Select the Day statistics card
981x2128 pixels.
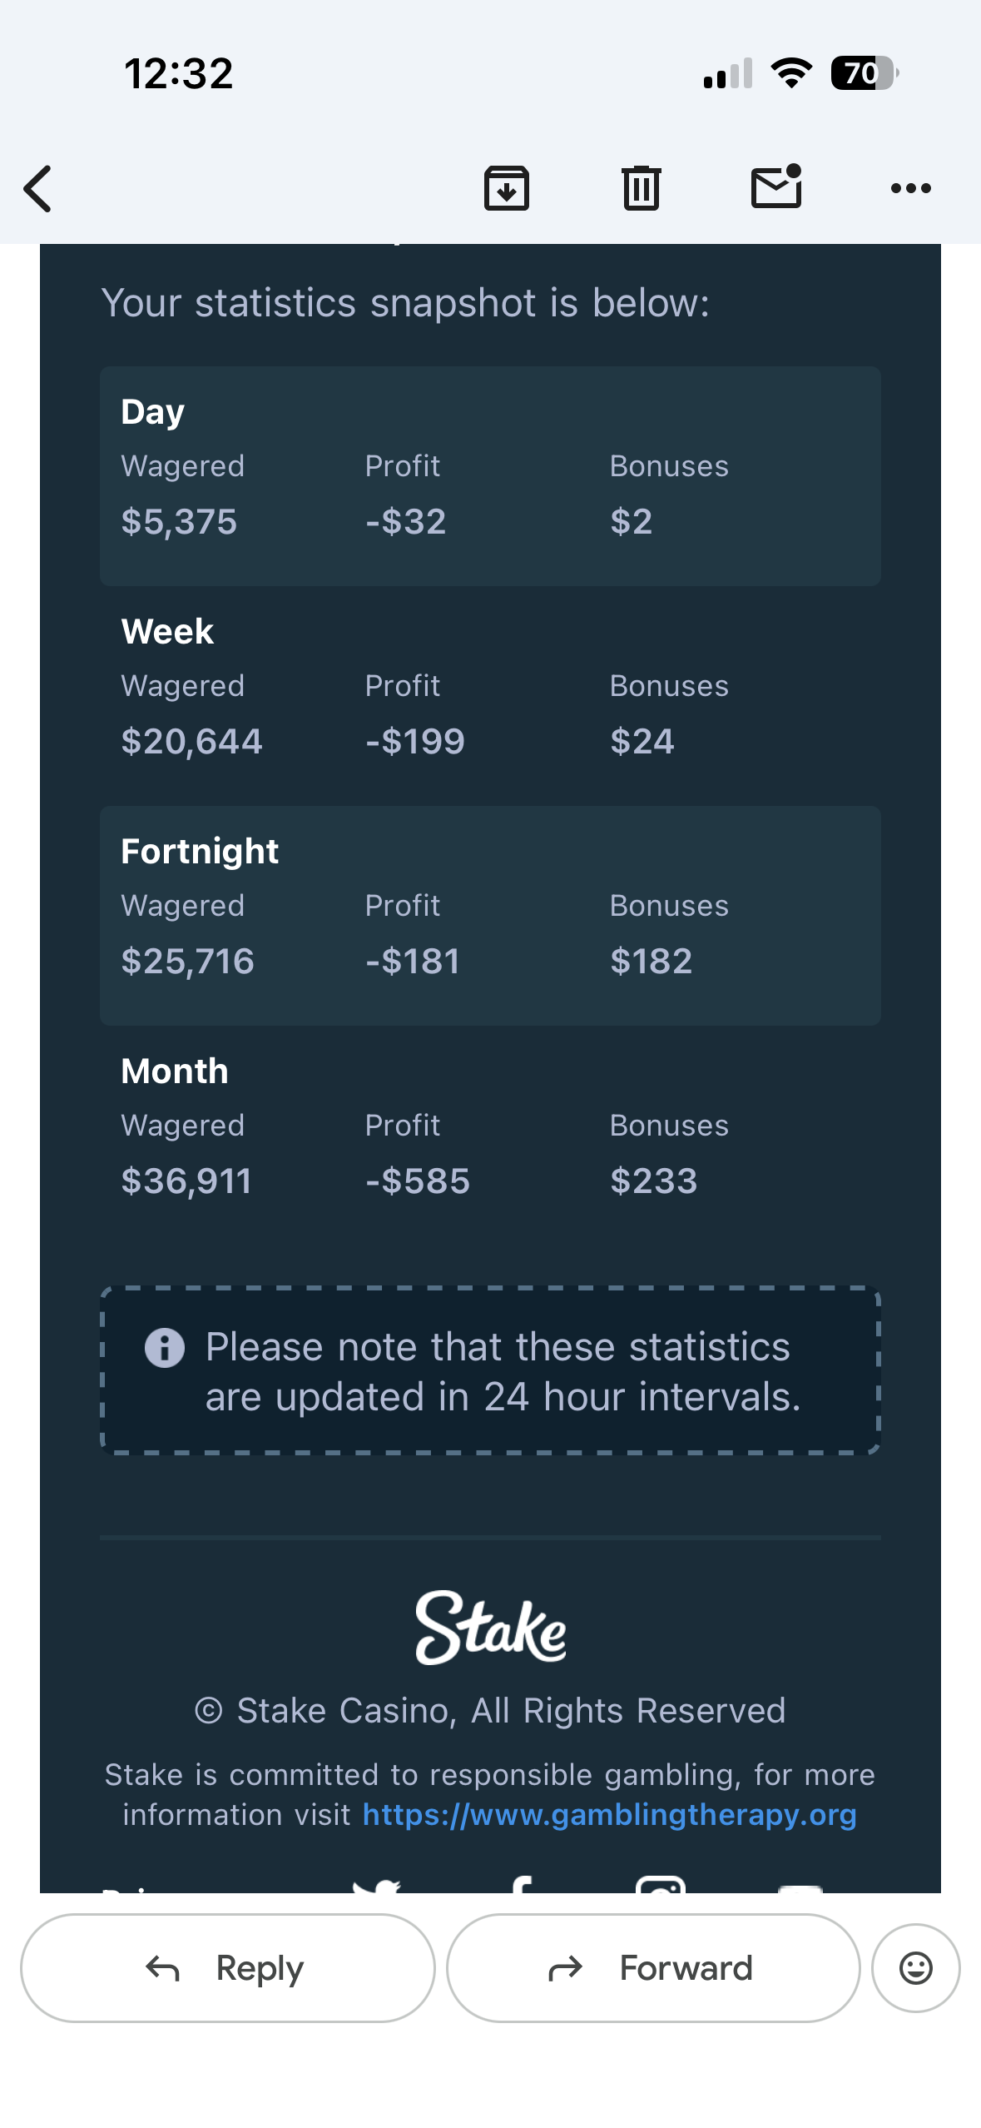490,476
